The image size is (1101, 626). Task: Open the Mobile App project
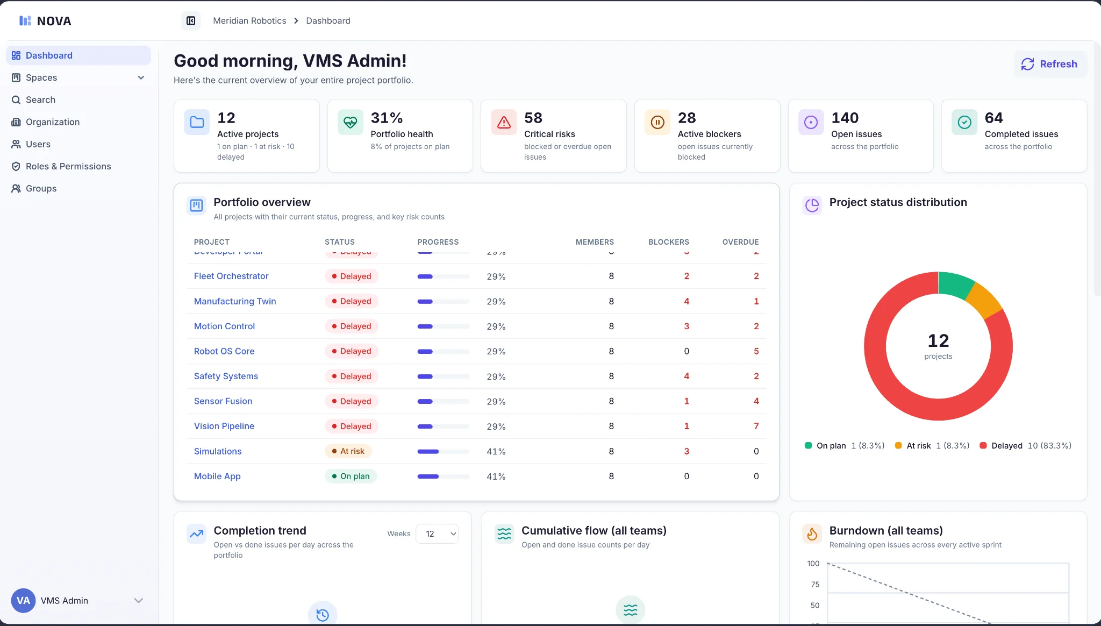[217, 476]
